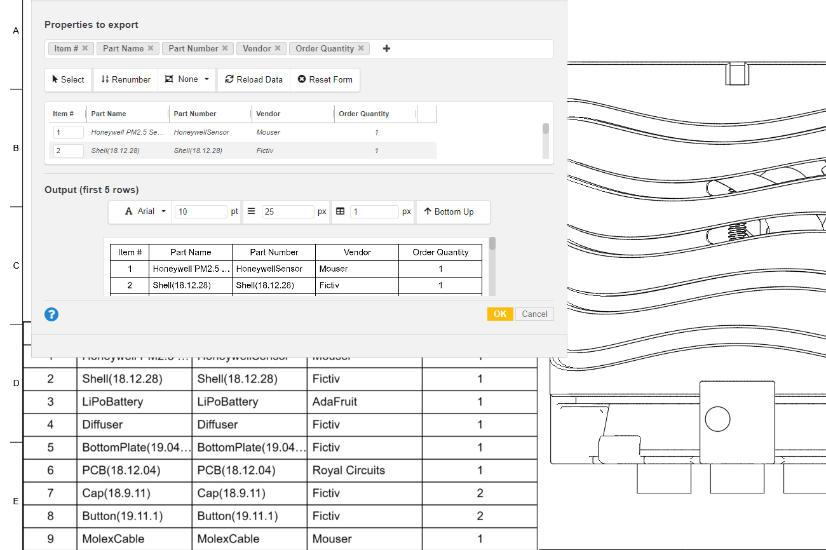The width and height of the screenshot is (826, 550).
Task: Click item number 4 in the drawing table
Action: pyautogui.click(x=51, y=424)
